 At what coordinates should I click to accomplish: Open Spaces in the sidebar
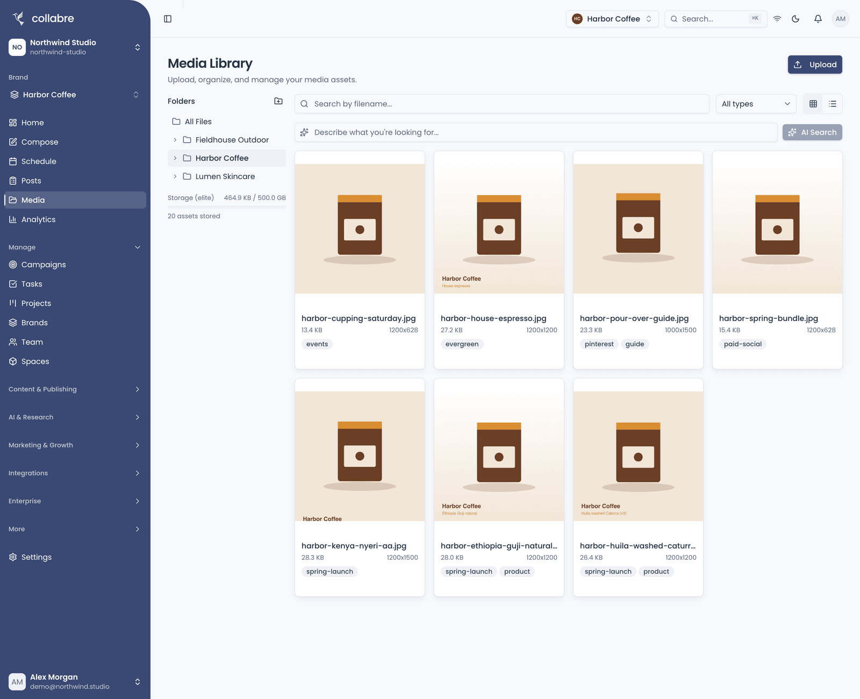tap(75, 361)
